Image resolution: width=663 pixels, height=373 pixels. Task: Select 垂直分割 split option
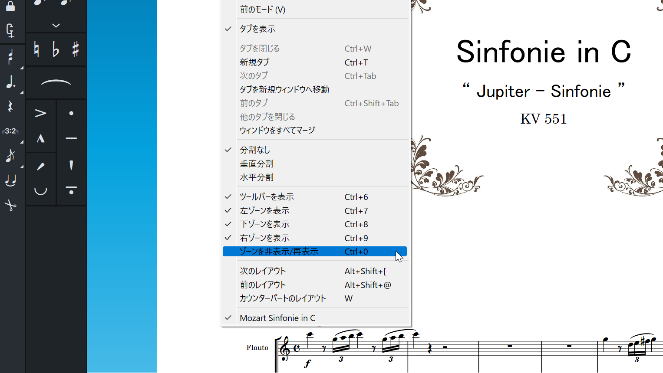click(316, 164)
